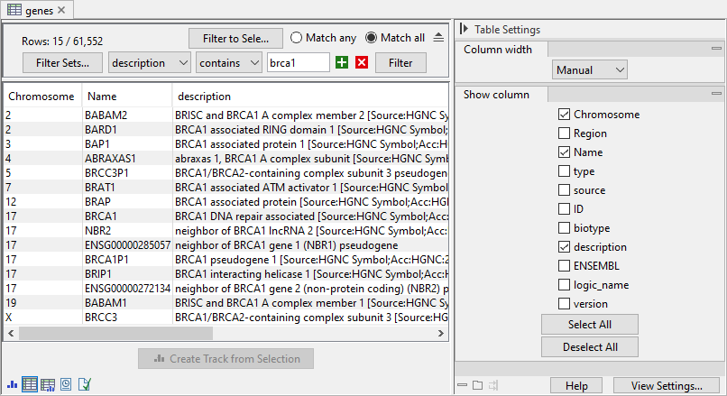This screenshot has height=396, width=727.
Task: Select the genes tab
Action: [36, 10]
